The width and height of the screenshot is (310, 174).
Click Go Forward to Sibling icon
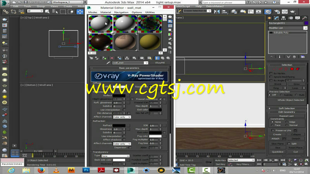(x=168, y=58)
